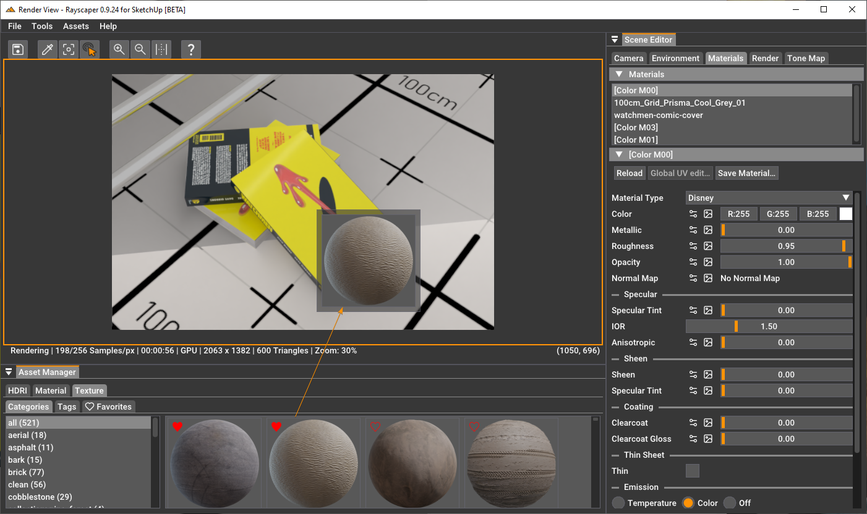Image resolution: width=867 pixels, height=514 pixels.
Task: Enable the Thin checkbox
Action: tap(693, 471)
